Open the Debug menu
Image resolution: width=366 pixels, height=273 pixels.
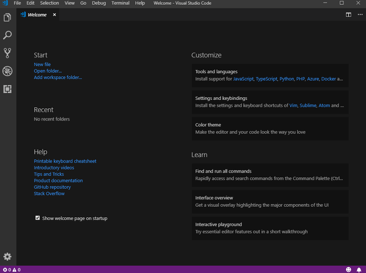99,3
